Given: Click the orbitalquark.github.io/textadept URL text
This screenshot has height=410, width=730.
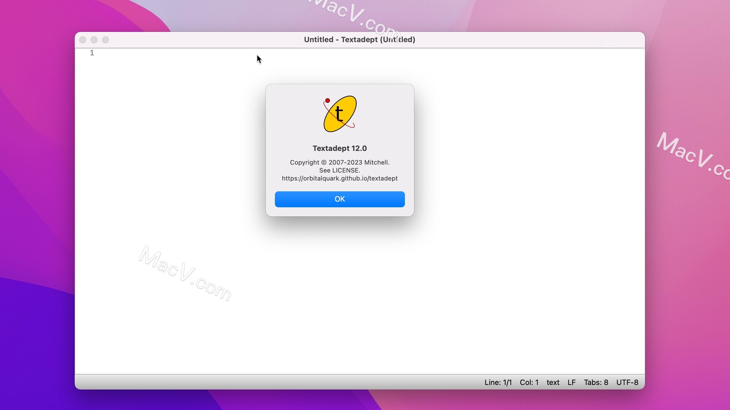Looking at the screenshot, I should 340,178.
